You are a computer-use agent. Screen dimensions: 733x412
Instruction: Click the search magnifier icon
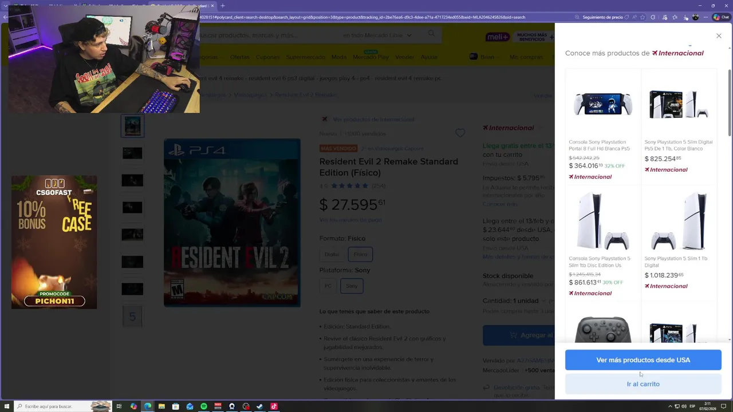point(431,34)
